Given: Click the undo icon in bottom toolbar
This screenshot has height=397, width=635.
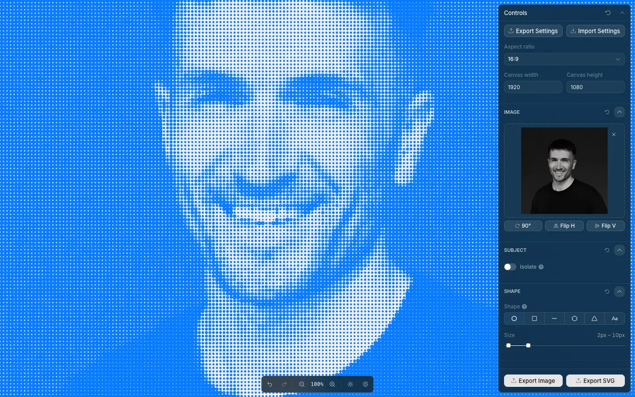Looking at the screenshot, I should click(x=270, y=384).
